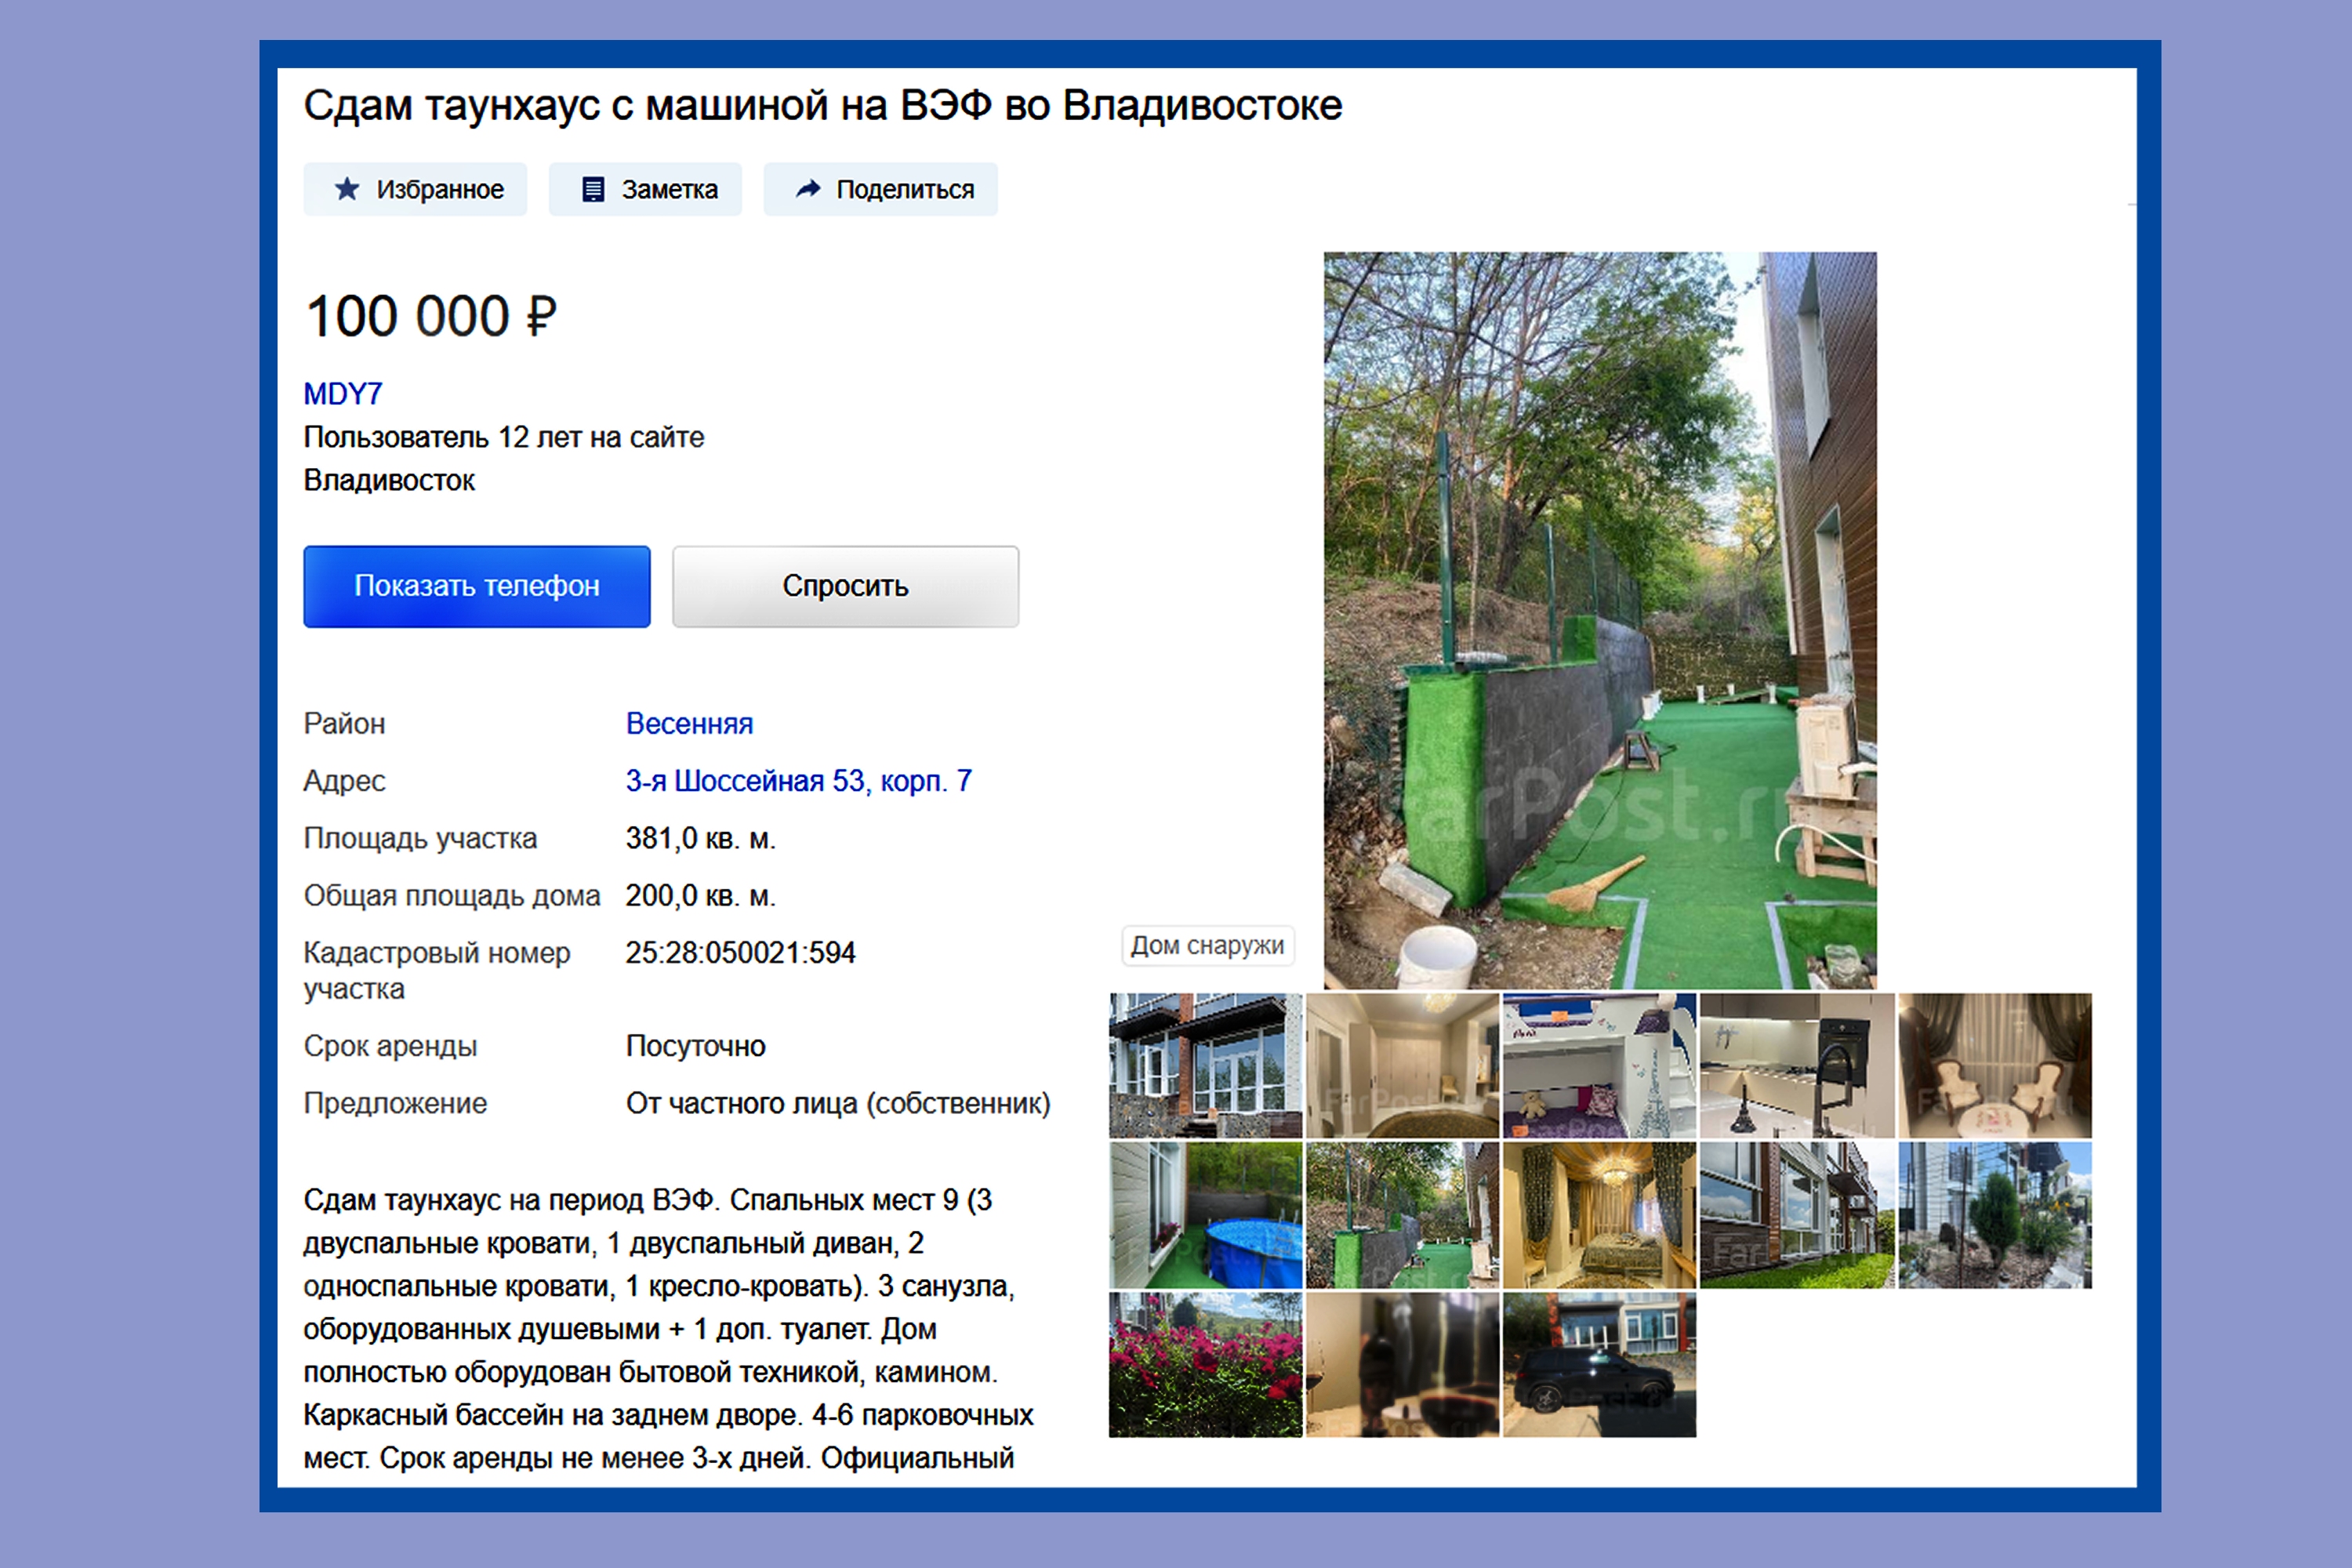
Task: Open thumbnail of beige bedroom hallway
Action: [1402, 1065]
